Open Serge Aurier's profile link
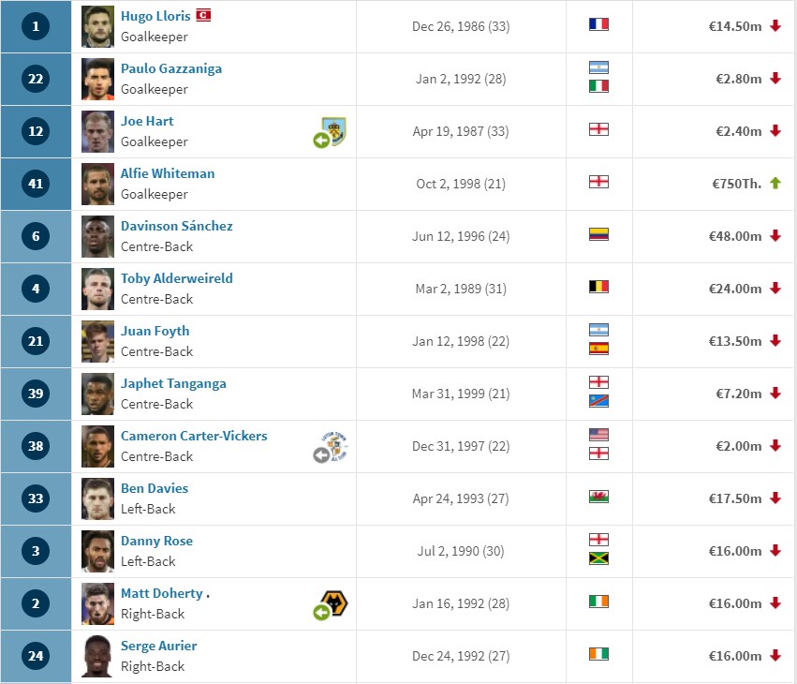 point(158,646)
